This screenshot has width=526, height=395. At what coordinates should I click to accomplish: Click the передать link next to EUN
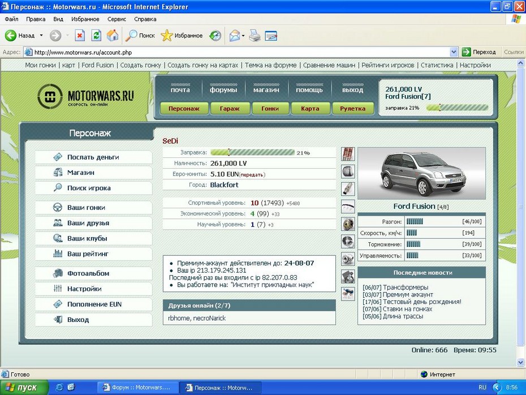[252, 174]
